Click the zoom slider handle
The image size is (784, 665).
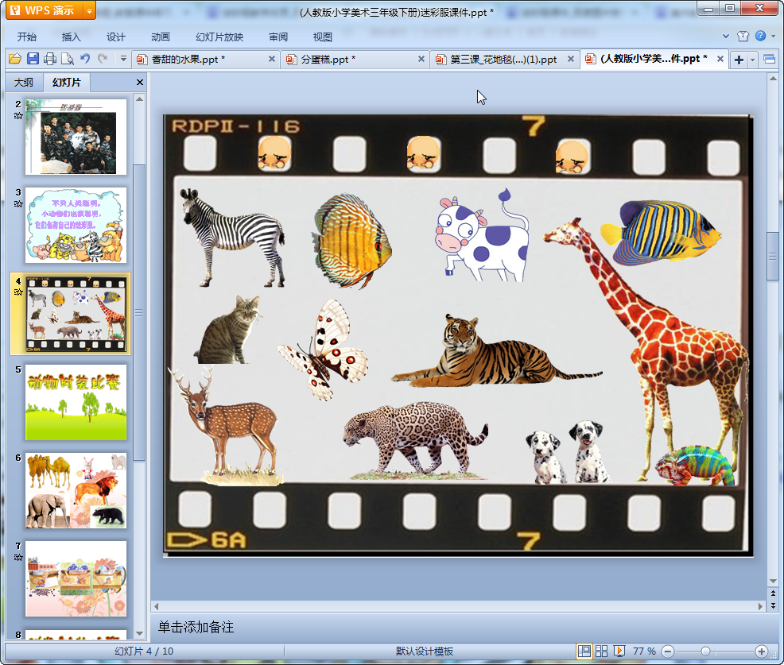pos(705,651)
